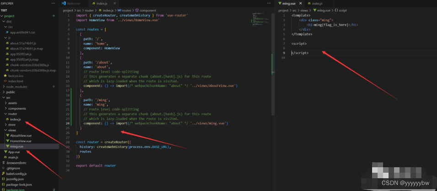
Task: Click JS icon beside main.js
Action: click(x=5, y=157)
